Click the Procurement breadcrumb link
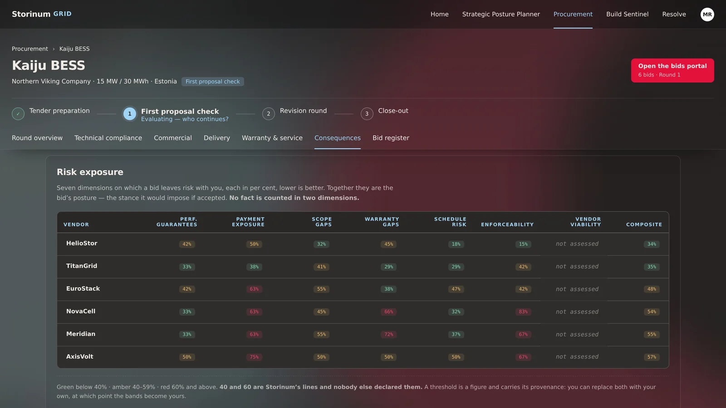 click(30, 49)
